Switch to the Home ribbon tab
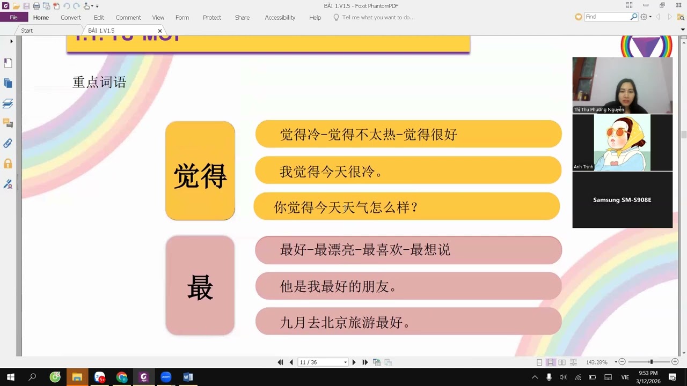687x386 pixels. pyautogui.click(x=41, y=17)
